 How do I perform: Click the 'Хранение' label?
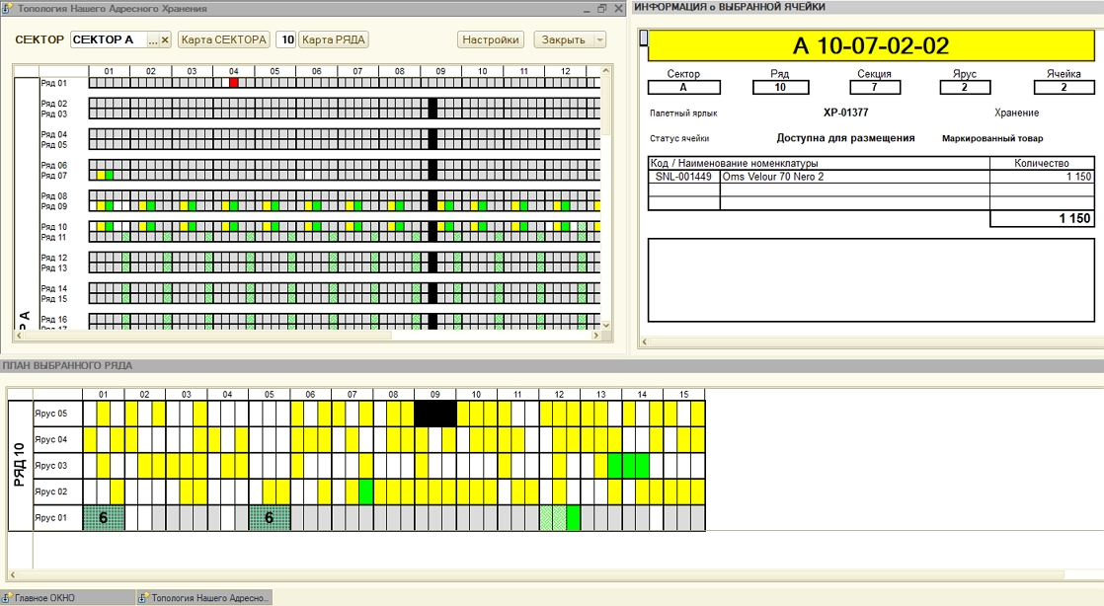(x=1016, y=113)
